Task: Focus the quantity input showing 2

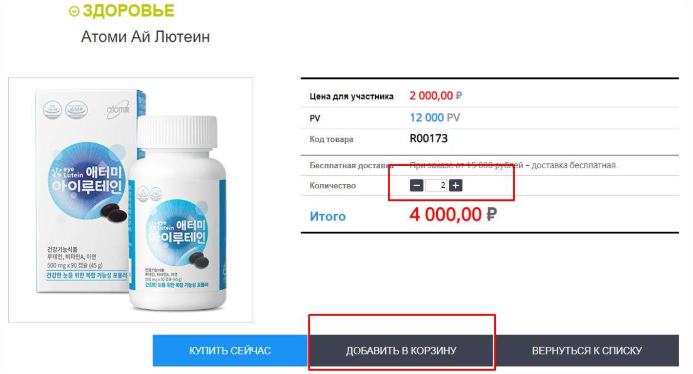Action: (436, 186)
